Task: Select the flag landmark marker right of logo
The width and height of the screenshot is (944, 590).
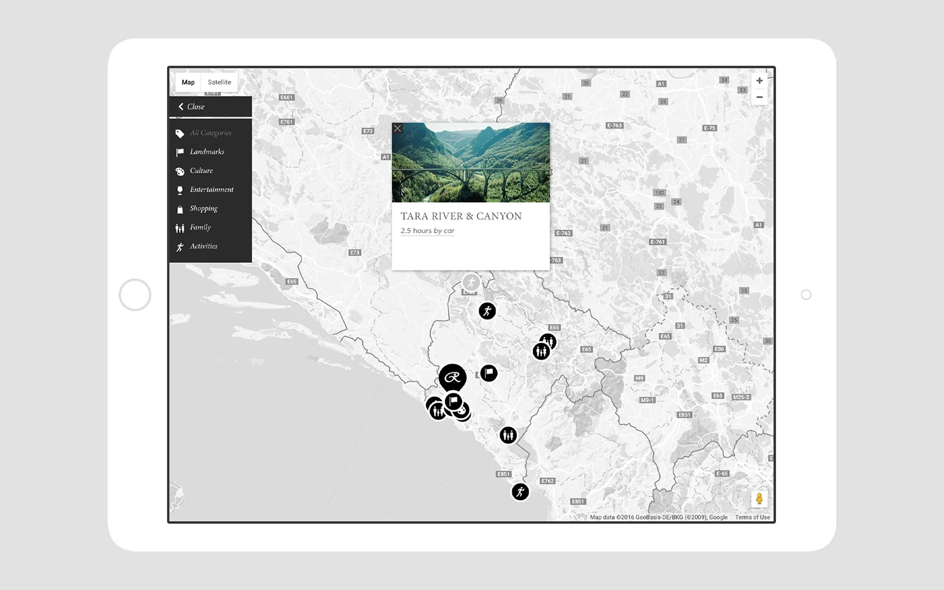Action: (x=489, y=373)
